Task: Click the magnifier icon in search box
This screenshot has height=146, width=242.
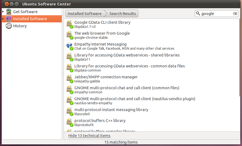Action: coord(198,14)
